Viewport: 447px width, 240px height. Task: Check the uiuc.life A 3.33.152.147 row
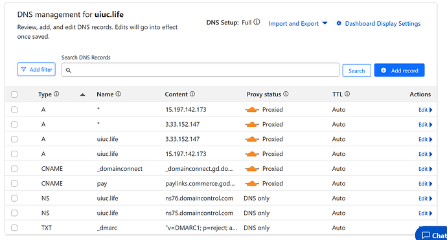tap(14, 139)
